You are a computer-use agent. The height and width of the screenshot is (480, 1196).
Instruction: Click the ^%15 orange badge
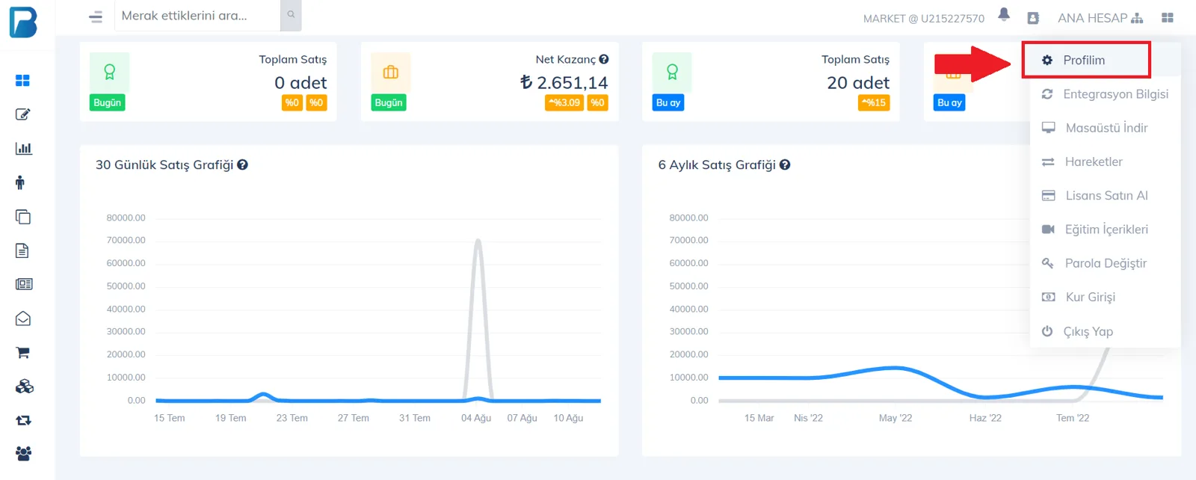tap(874, 102)
